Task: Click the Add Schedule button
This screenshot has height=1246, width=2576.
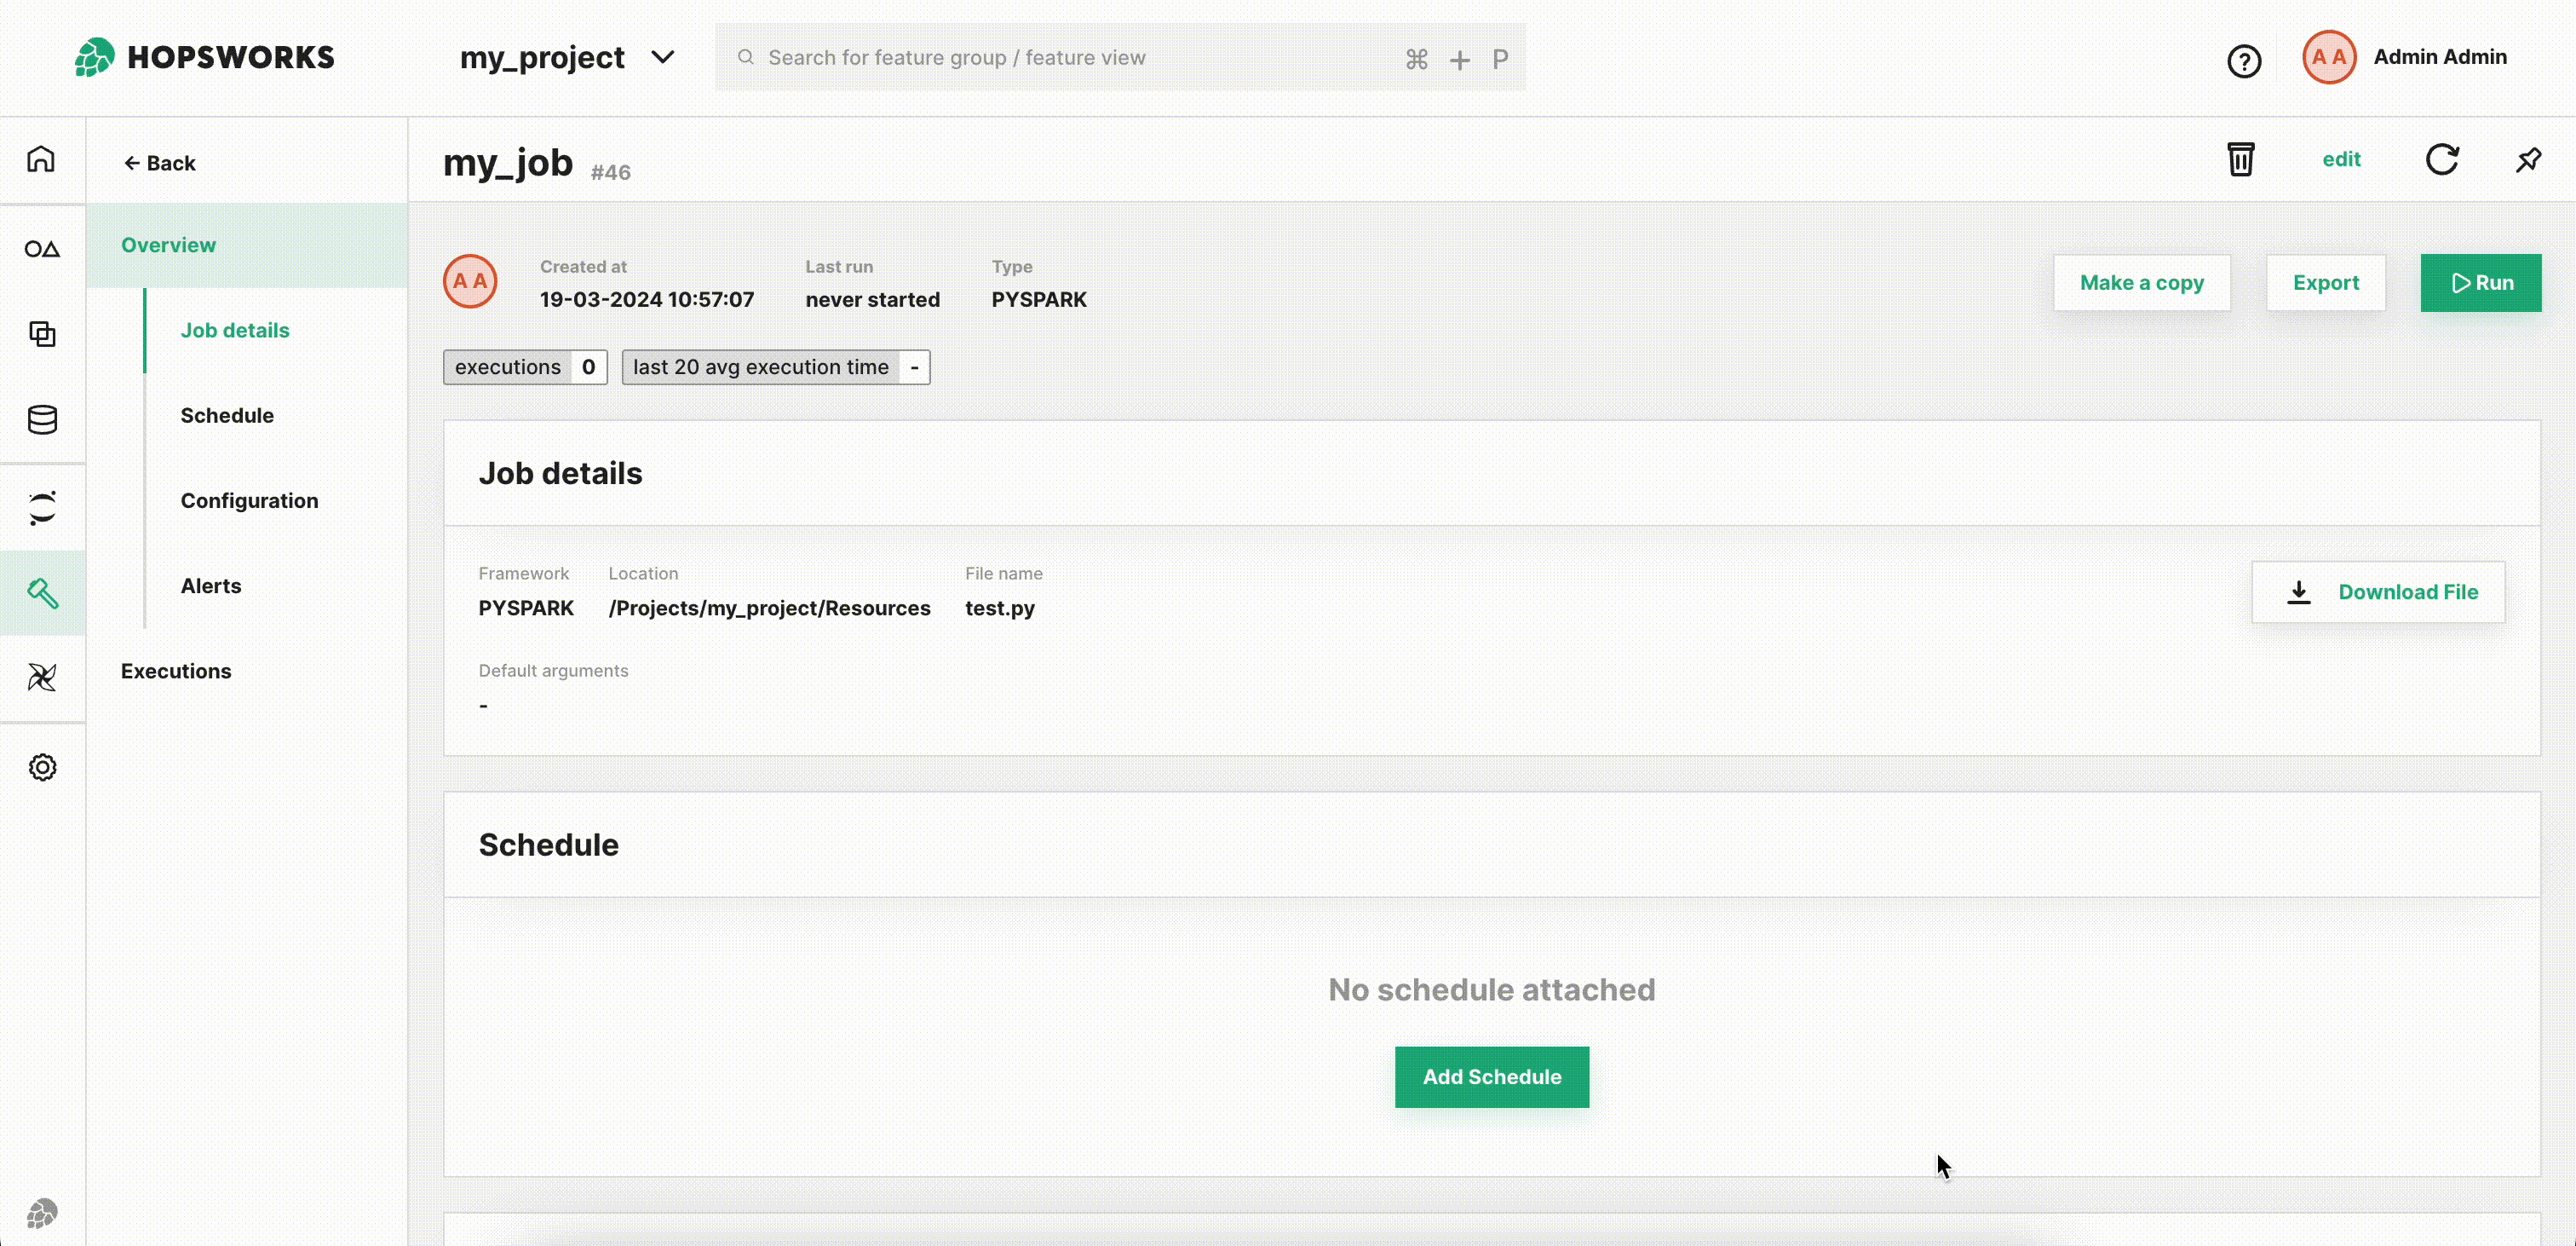Action: (1491, 1077)
